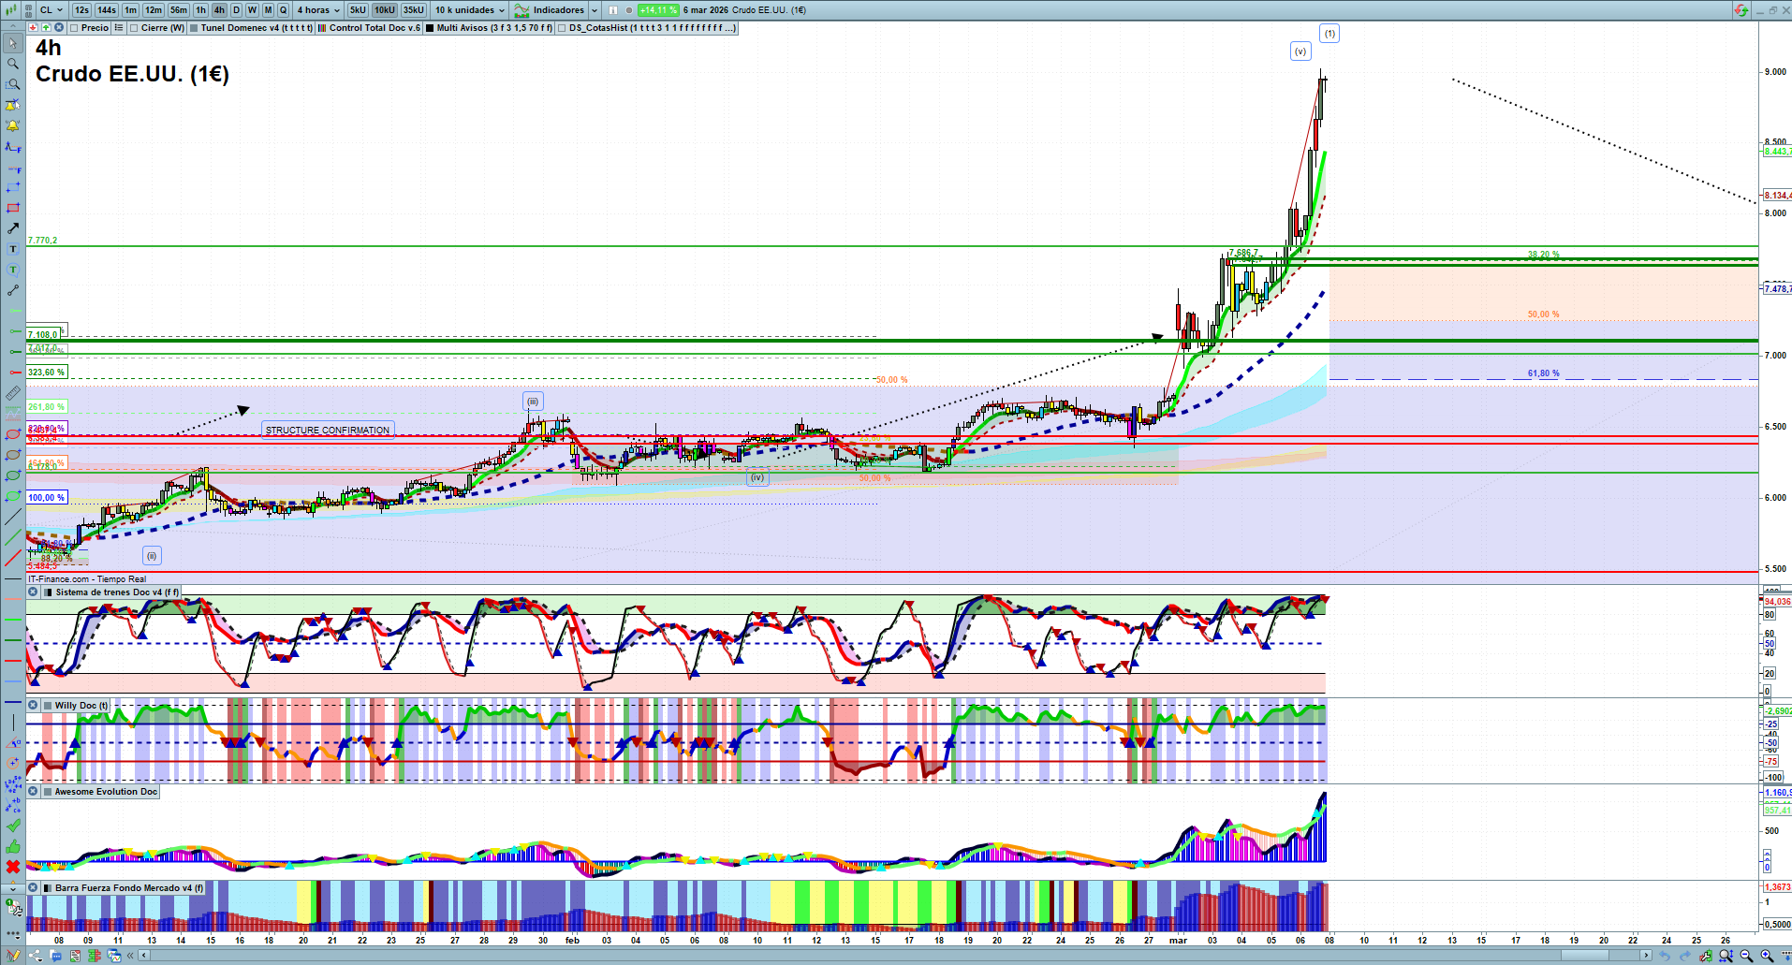Click the red X delete icon

[x=13, y=867]
